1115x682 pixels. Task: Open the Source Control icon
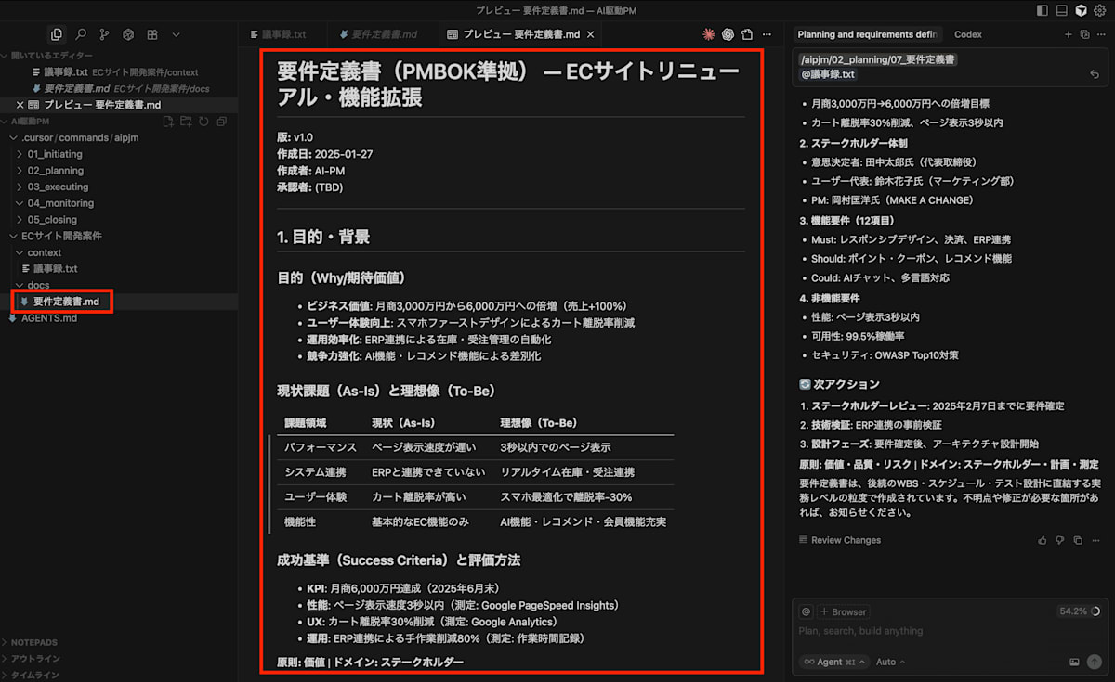105,33
